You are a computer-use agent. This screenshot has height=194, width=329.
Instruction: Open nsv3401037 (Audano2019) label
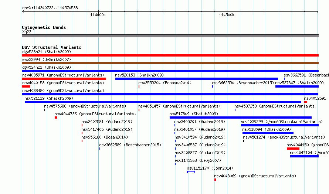(x=200, y=129)
